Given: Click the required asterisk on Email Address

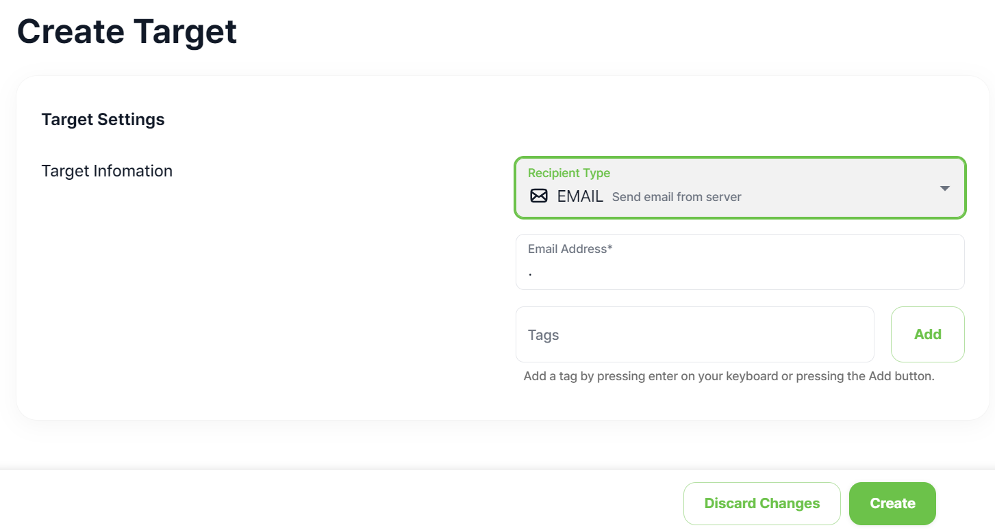Looking at the screenshot, I should 609,248.
